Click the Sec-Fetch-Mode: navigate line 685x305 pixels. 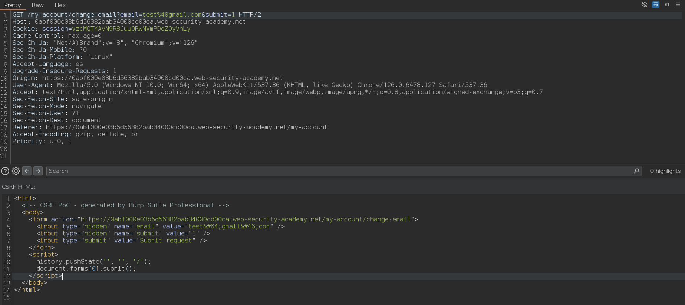pyautogui.click(x=57, y=106)
